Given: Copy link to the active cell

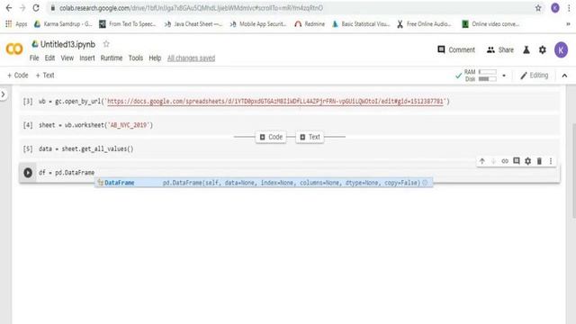Looking at the screenshot, I should tap(505, 161).
